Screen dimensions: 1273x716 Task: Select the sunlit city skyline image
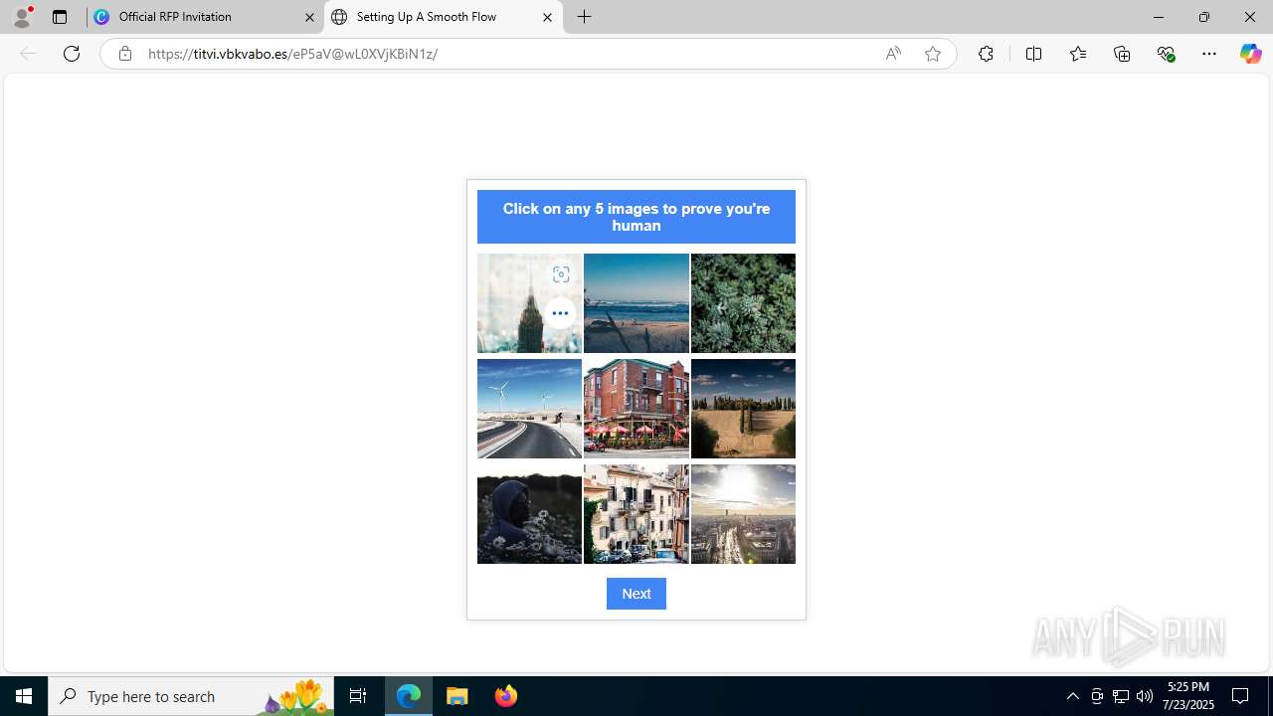(x=743, y=514)
